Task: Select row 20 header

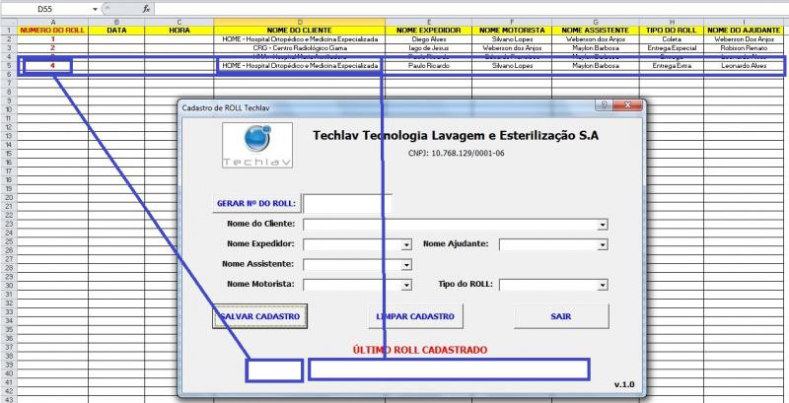Action: coord(9,197)
